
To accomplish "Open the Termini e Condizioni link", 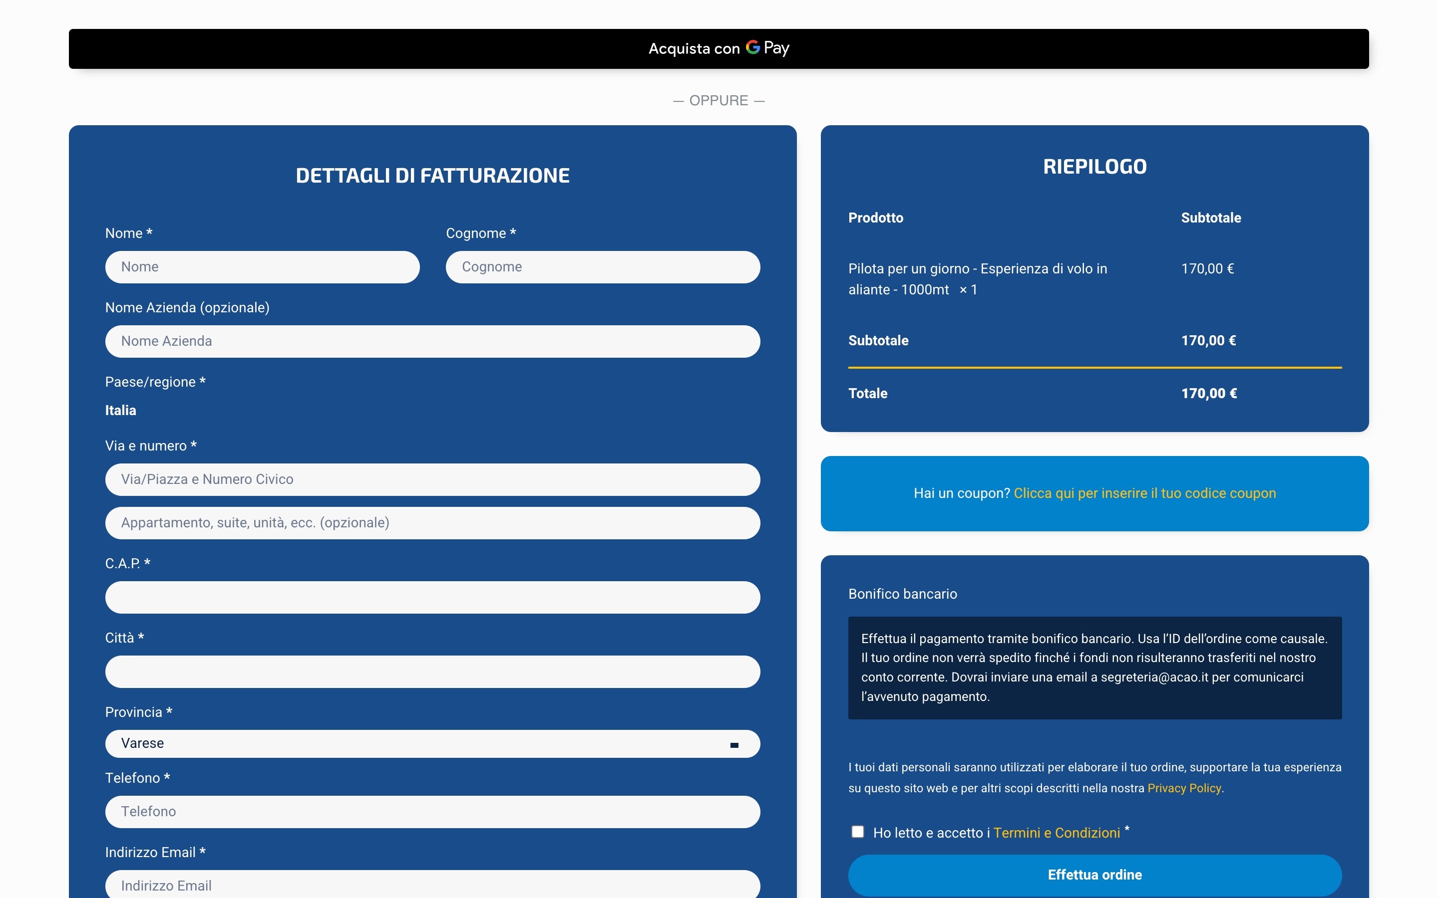I will (1057, 833).
